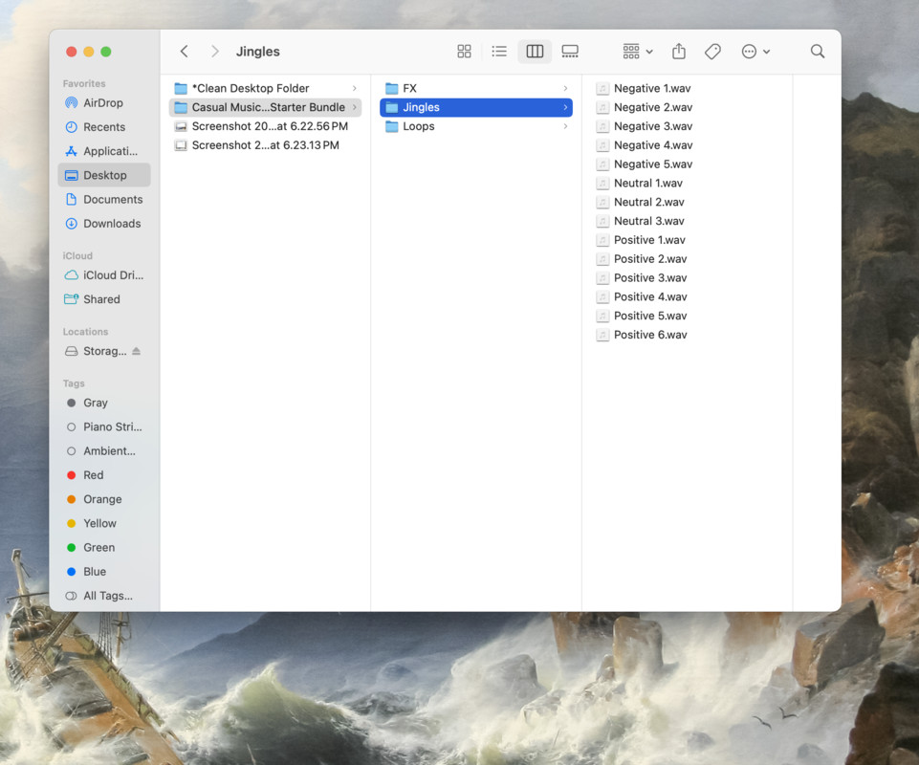The image size is (919, 765).
Task: Select Positive 2.wav
Action: point(687,258)
